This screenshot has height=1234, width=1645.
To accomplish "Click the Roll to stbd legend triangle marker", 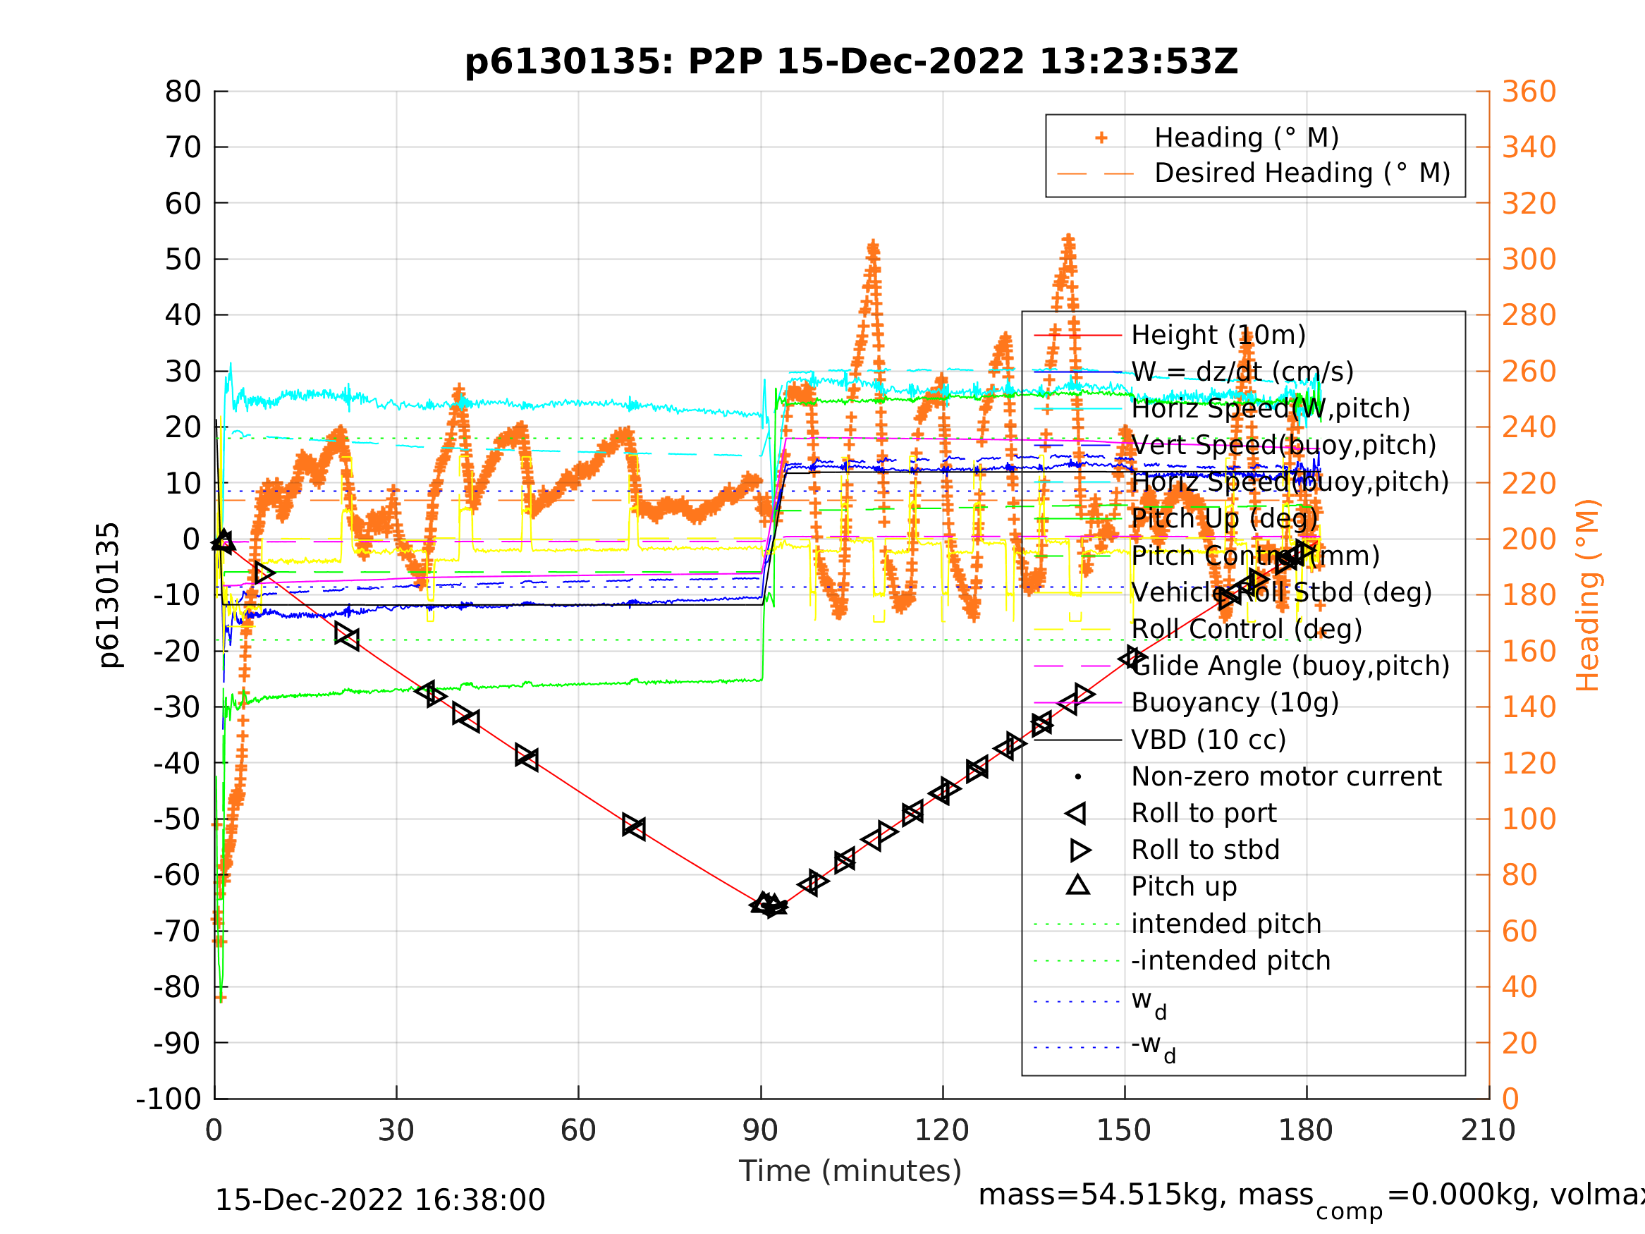I will coord(1080,850).
